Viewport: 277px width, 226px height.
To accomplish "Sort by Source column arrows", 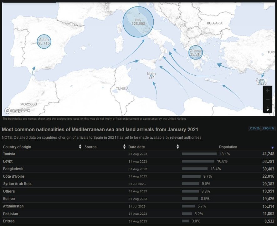I will tap(124, 147).
